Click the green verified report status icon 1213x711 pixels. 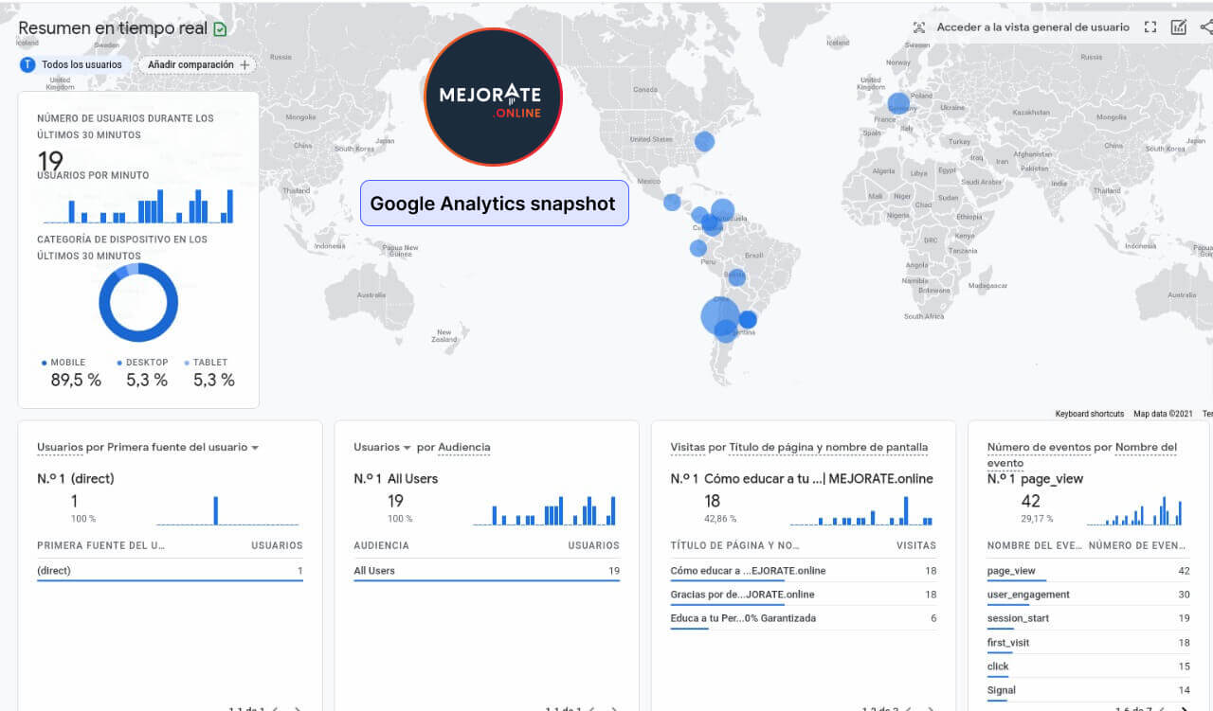pyautogui.click(x=220, y=29)
